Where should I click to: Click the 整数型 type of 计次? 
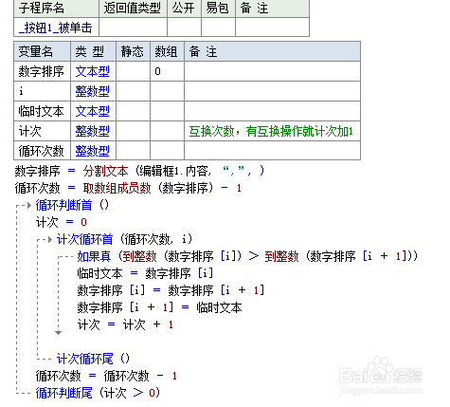92,131
